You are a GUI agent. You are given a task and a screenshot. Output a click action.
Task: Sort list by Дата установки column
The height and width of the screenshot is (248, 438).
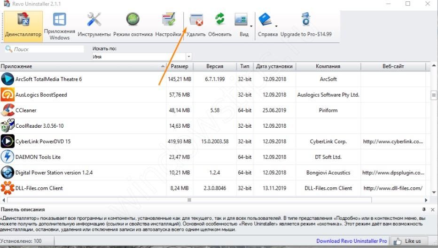pos(274,66)
